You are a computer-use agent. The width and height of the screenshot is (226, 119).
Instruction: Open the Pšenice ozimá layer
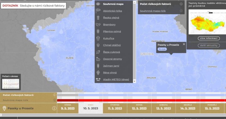tap(112, 32)
